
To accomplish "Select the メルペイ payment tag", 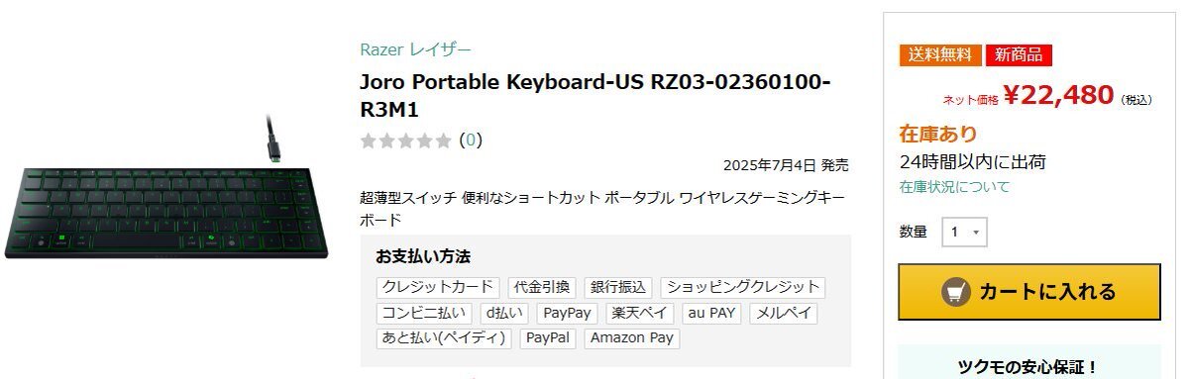I will click(x=784, y=313).
